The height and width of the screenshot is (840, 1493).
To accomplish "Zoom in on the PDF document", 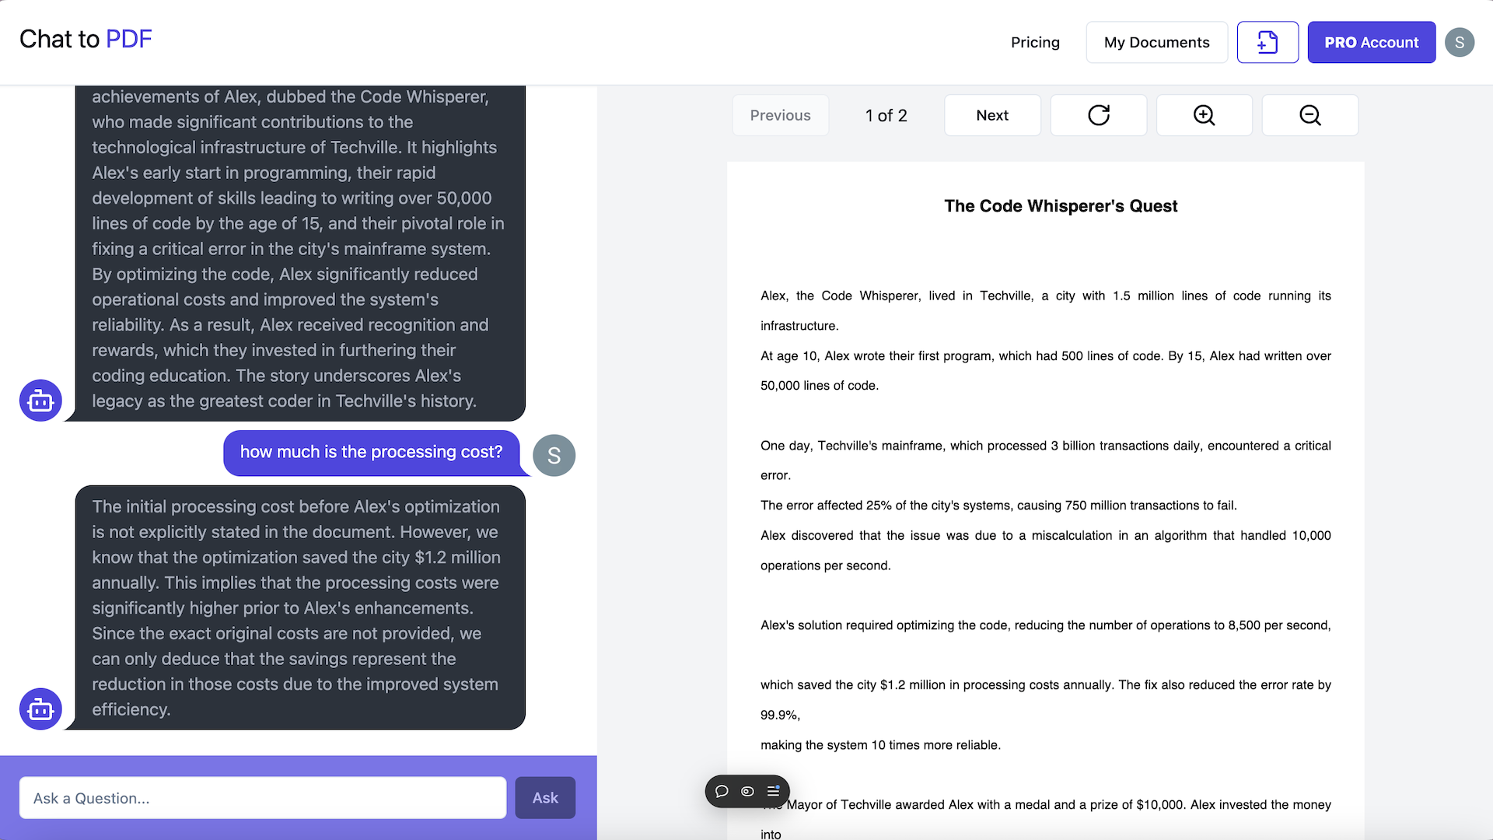I will click(x=1204, y=115).
